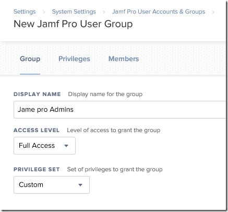Click the arrow icon in the Access Level dropdown
Viewport: 228px width, 212px height.
click(x=66, y=146)
